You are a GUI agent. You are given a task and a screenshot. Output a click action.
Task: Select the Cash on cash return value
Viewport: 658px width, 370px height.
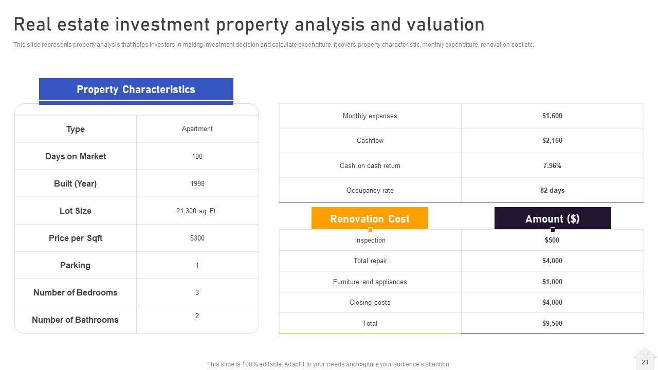pyautogui.click(x=552, y=165)
